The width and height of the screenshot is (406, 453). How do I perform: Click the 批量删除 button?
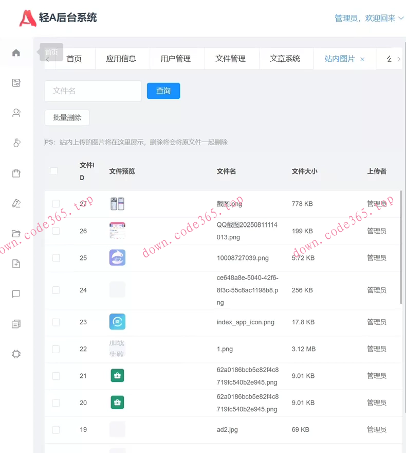point(67,117)
